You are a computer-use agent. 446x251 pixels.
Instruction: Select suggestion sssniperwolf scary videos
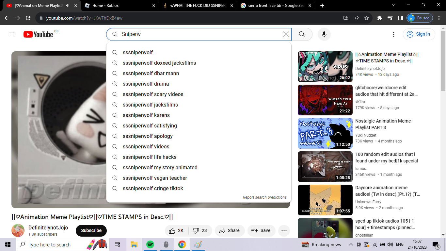[199, 94]
